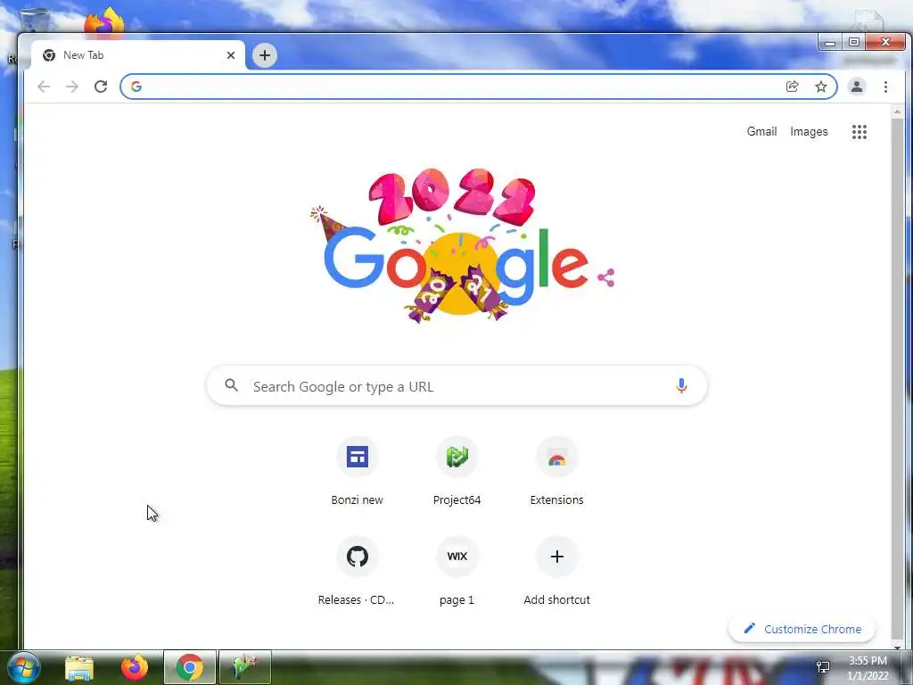Close the New Tab tab

pos(231,55)
